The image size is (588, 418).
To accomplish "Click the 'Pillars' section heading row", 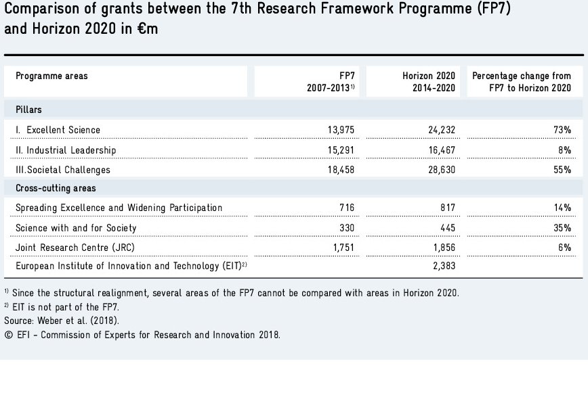I will 29,110.
